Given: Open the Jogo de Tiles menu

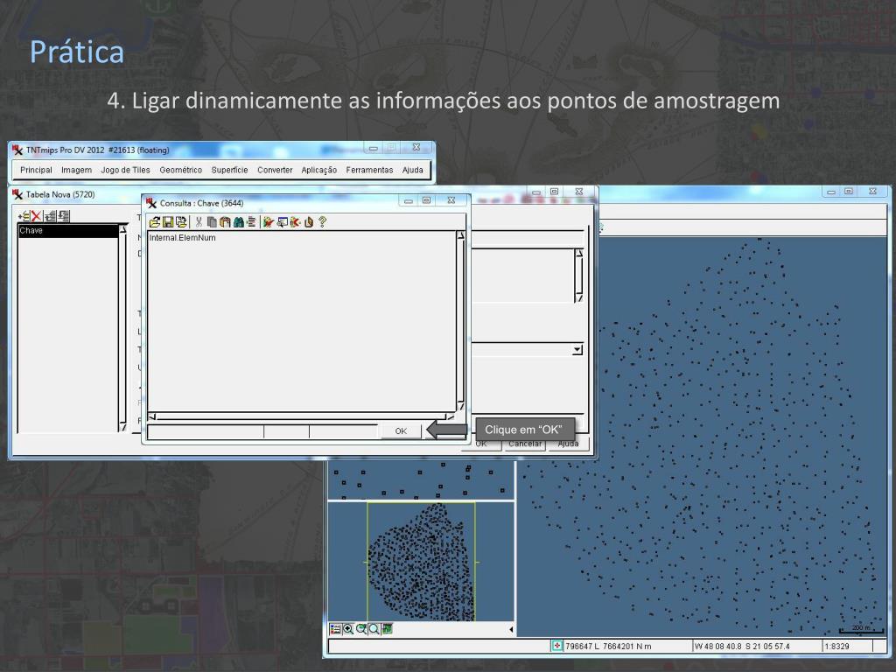Looking at the screenshot, I should [125, 170].
